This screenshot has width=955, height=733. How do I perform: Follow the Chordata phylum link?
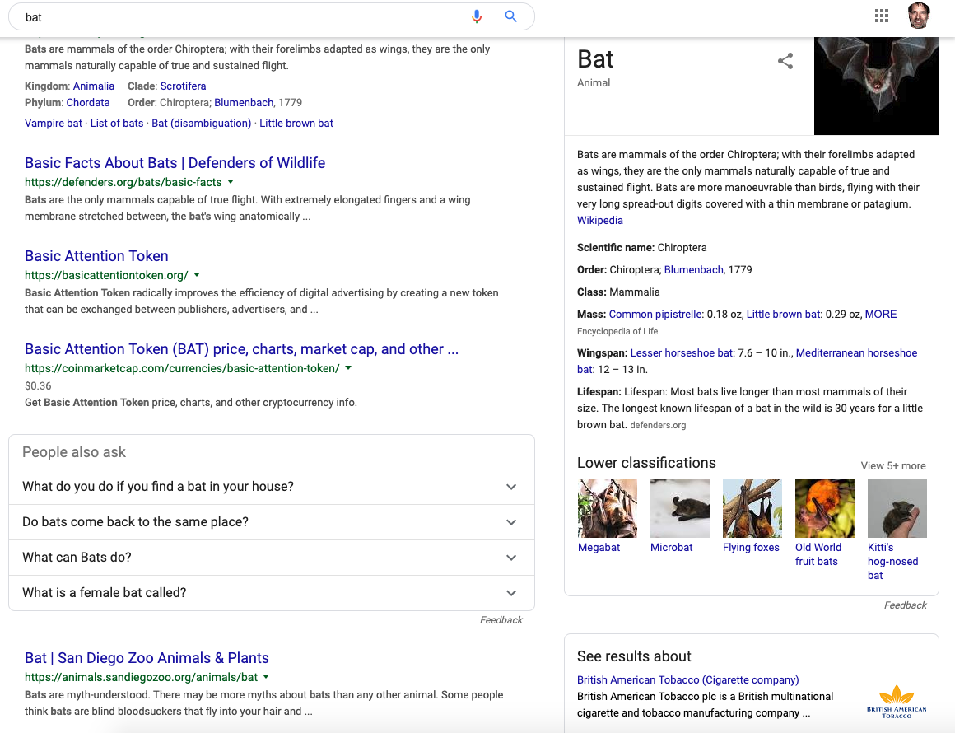88,102
